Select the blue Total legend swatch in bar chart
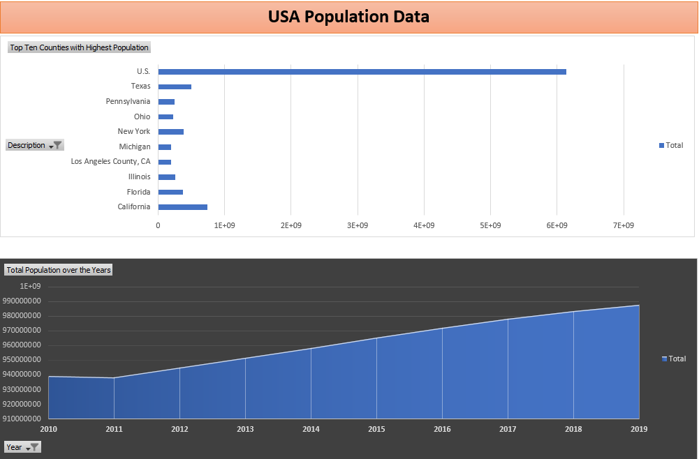This screenshot has width=699, height=459. 661,145
